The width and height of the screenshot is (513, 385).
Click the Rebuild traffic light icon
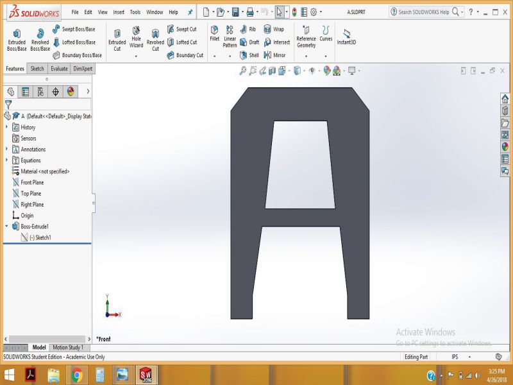(x=294, y=12)
